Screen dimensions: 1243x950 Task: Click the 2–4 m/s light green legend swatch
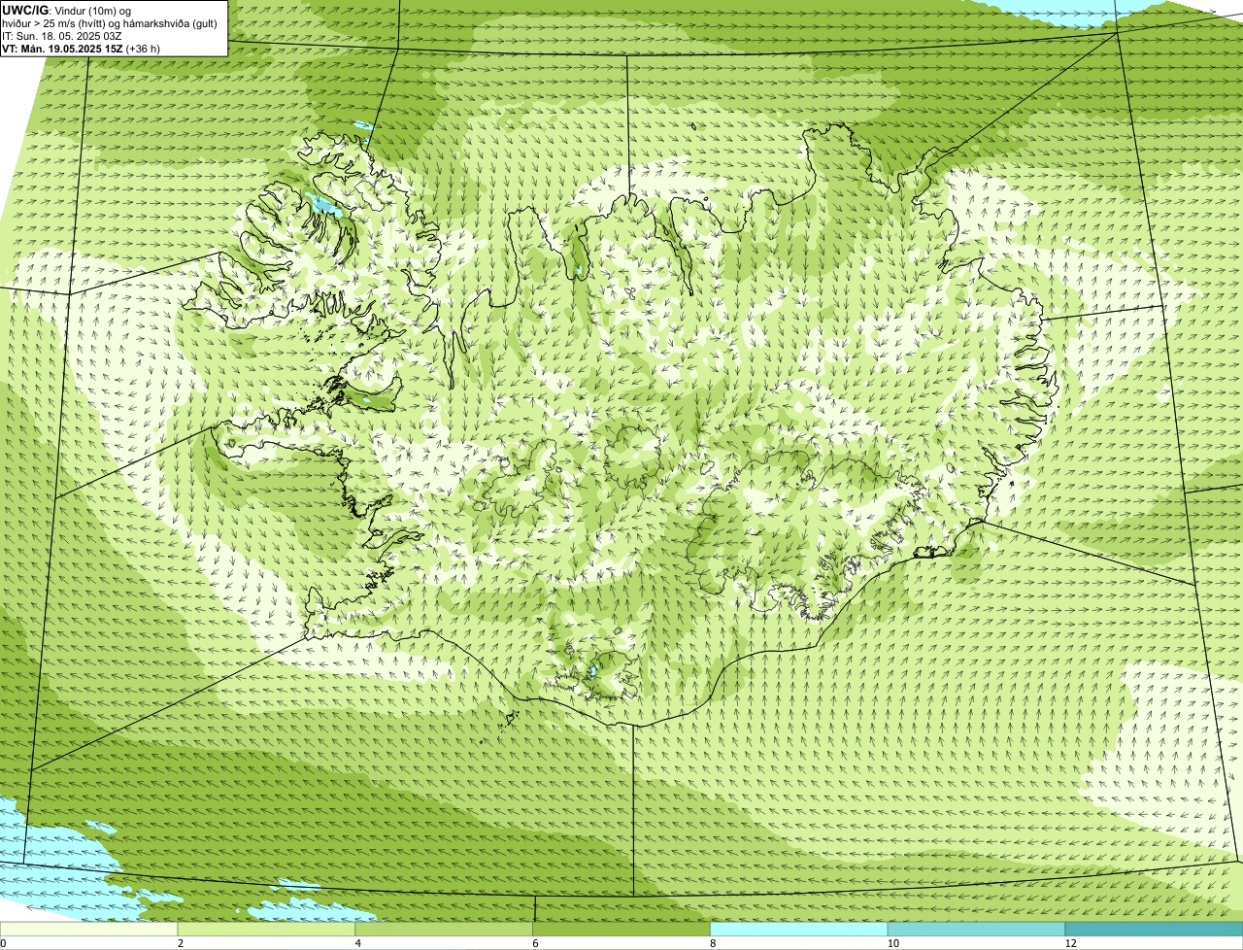267,930
